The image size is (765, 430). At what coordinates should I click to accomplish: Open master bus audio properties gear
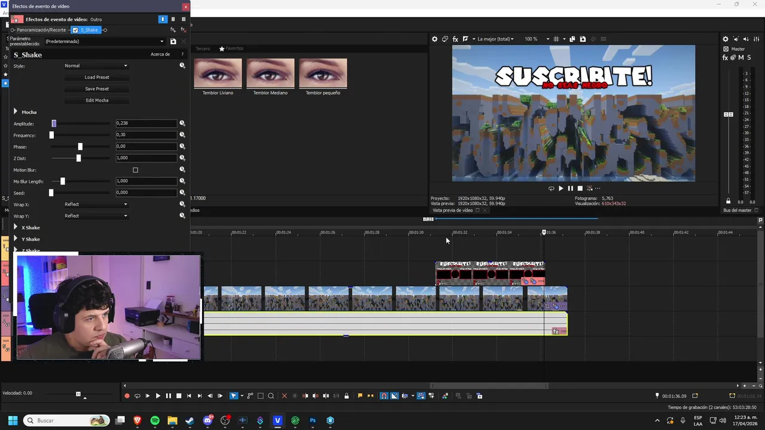click(726, 39)
